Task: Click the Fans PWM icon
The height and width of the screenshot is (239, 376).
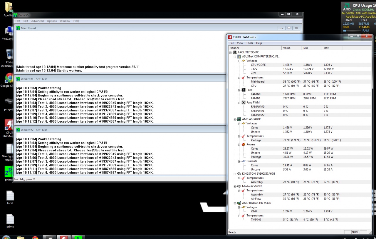Action: [x=244, y=103]
